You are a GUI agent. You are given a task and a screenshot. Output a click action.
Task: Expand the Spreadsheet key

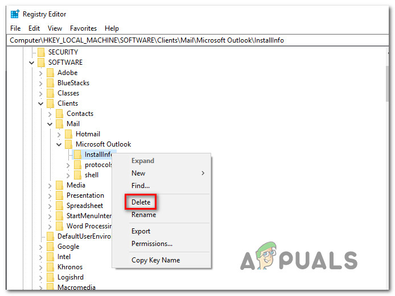click(50, 206)
